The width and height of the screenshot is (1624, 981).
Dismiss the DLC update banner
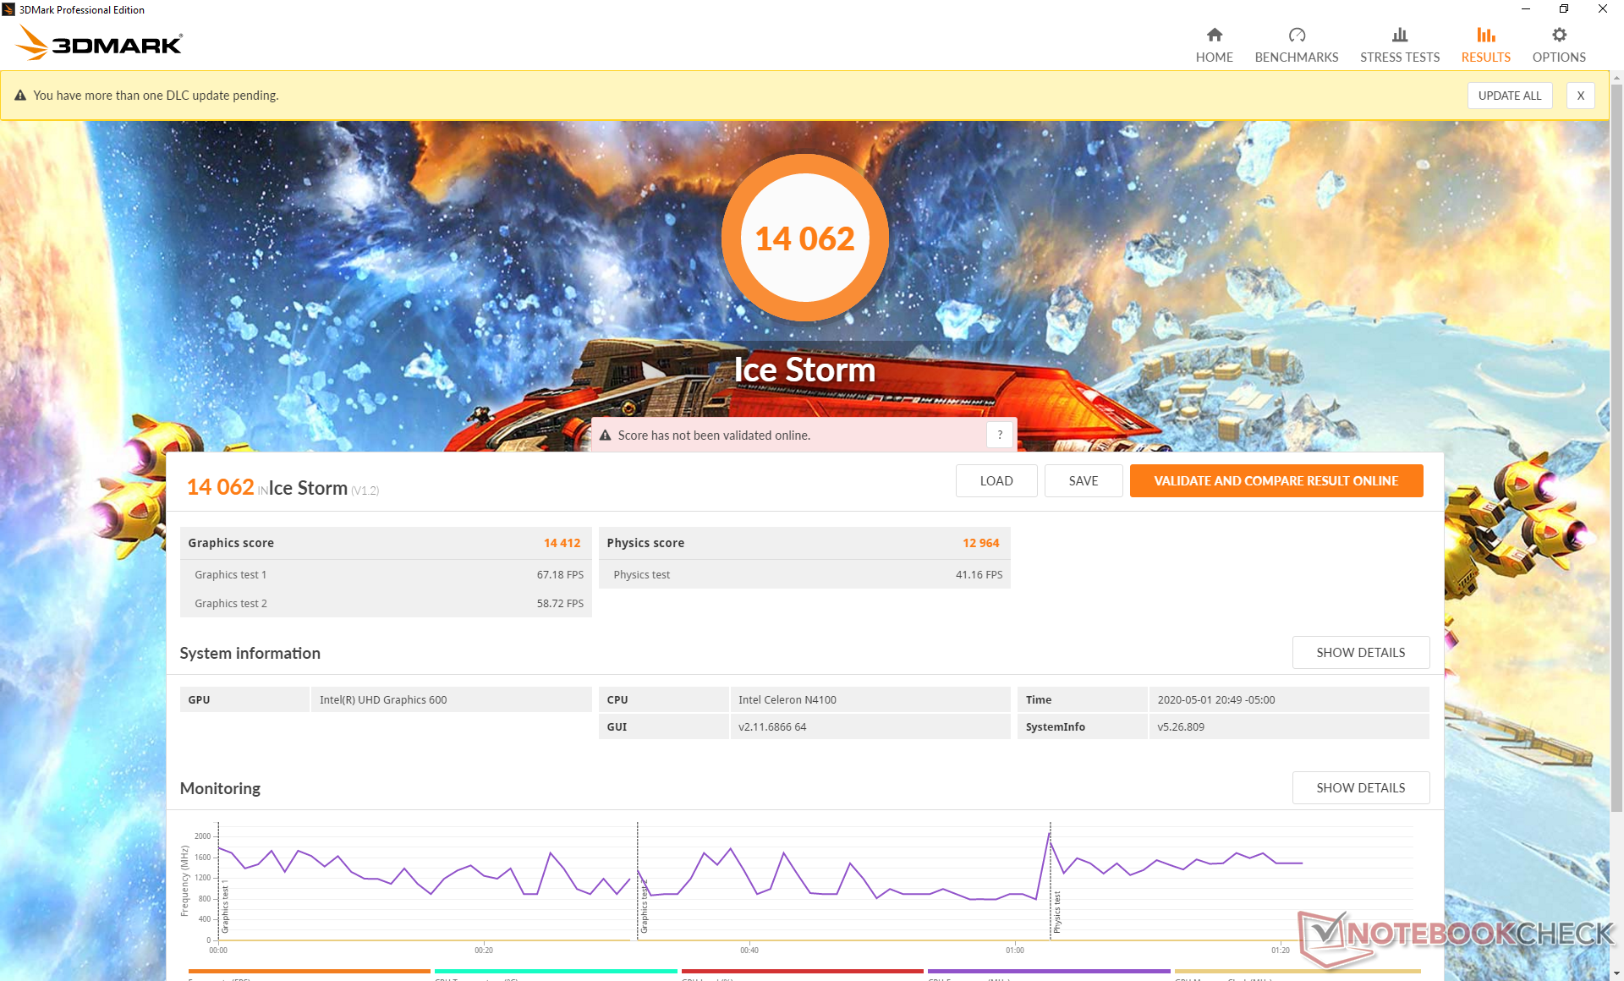tap(1580, 96)
